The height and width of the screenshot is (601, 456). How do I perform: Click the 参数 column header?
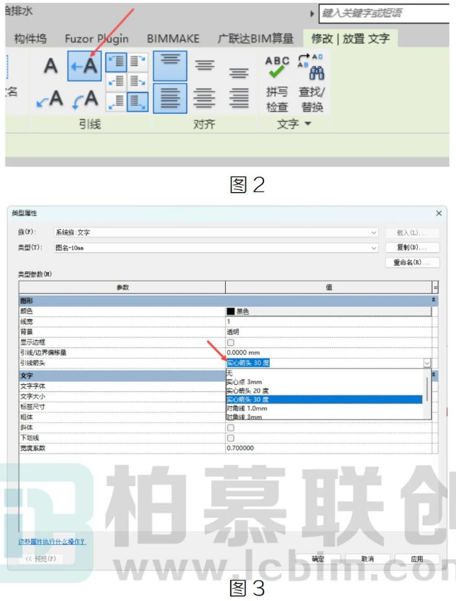(122, 288)
